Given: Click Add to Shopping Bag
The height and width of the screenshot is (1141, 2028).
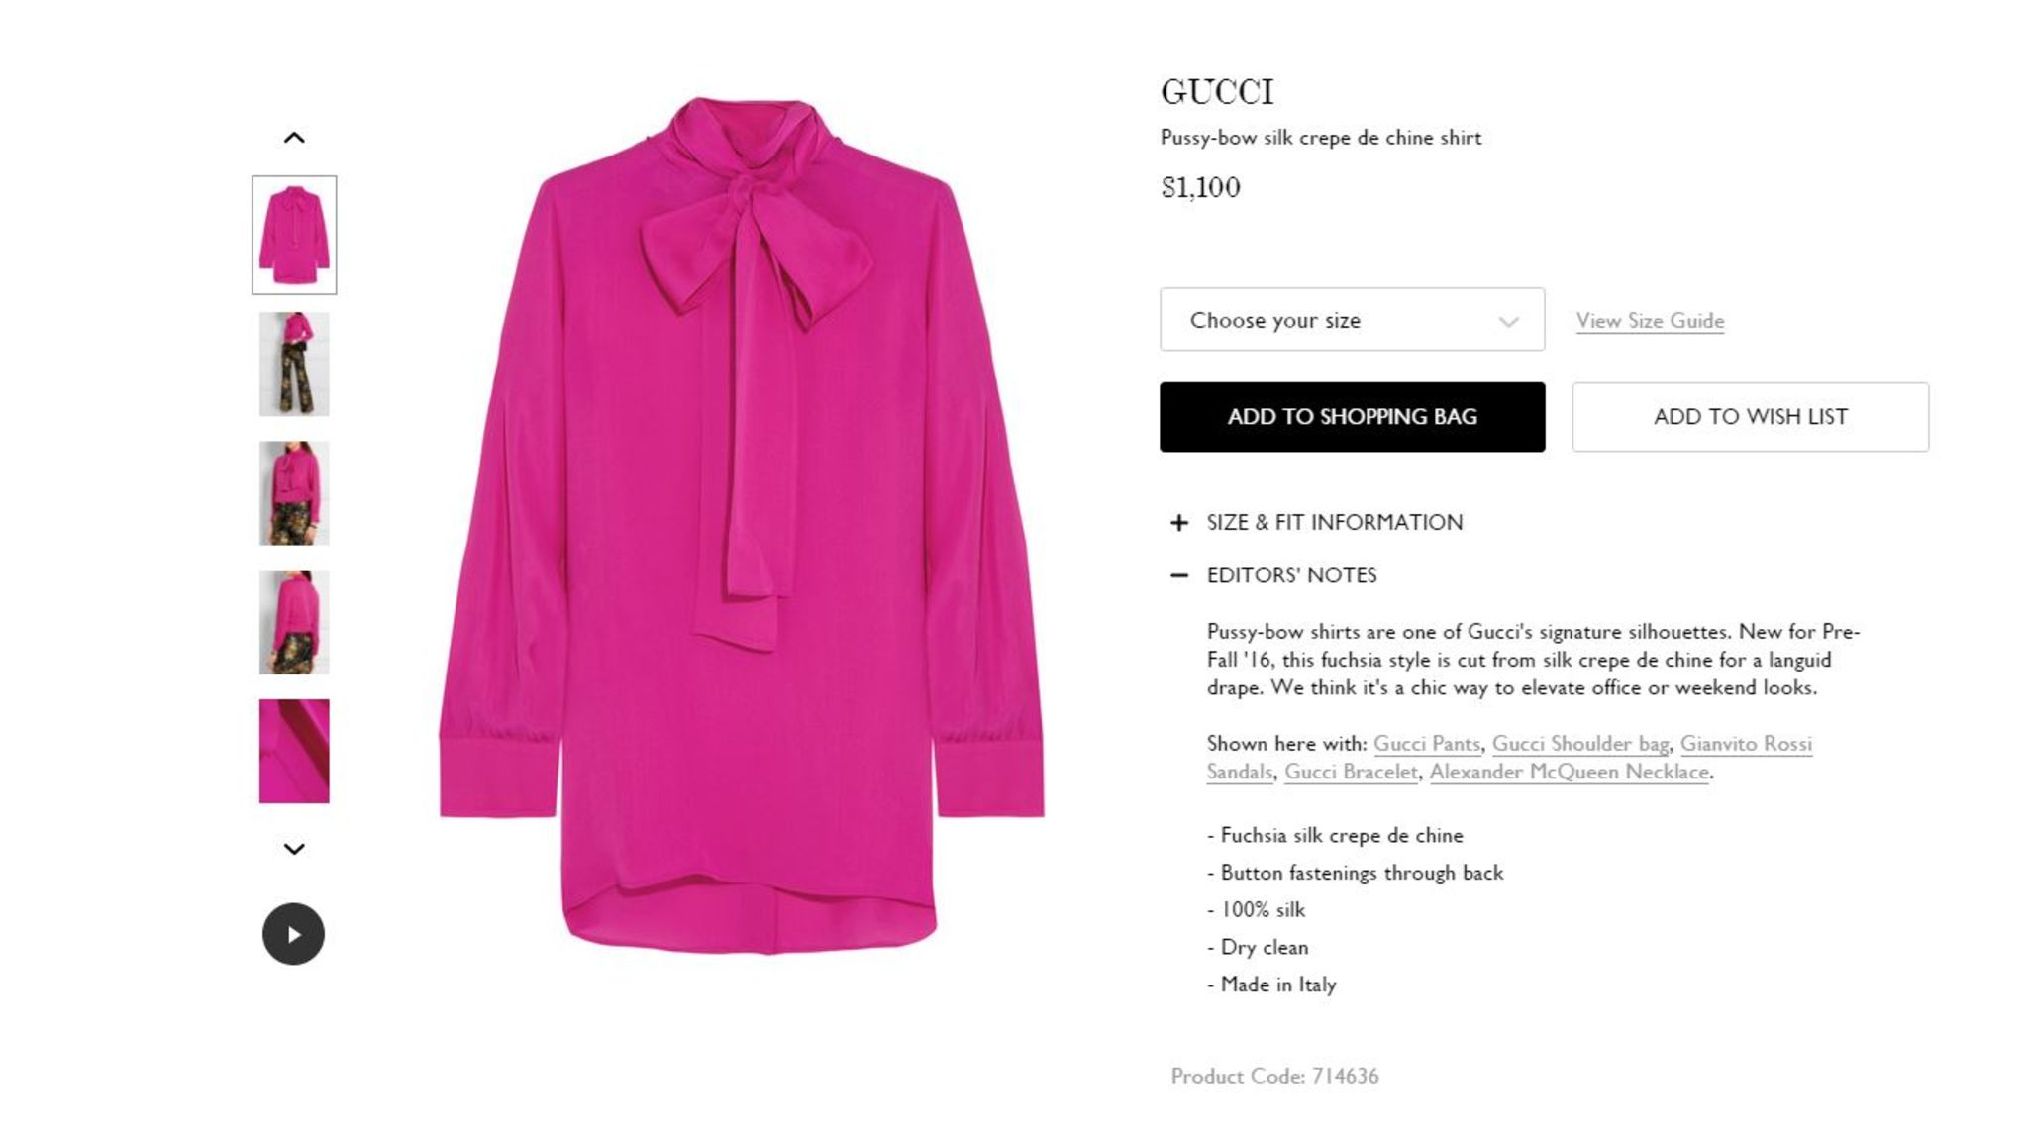Looking at the screenshot, I should (x=1352, y=417).
